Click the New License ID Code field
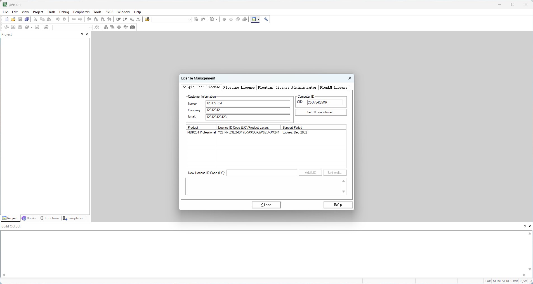 261,173
